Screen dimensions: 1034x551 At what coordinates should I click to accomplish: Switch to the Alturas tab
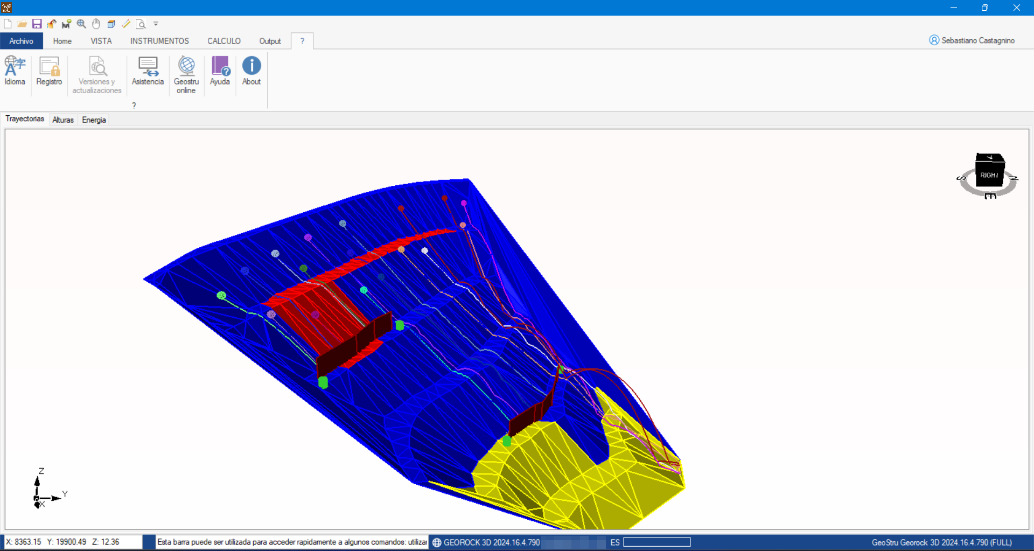click(x=63, y=120)
